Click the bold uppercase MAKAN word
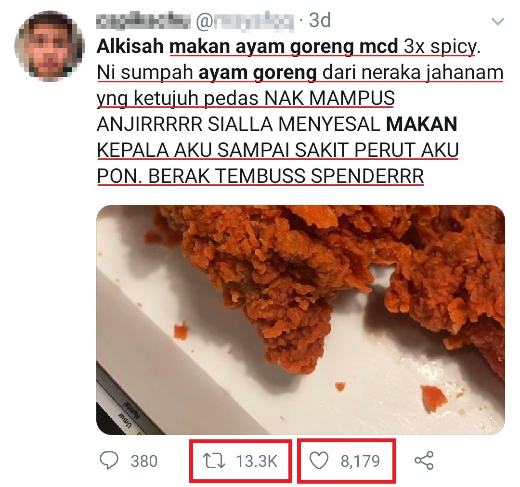The image size is (520, 487). 421,124
